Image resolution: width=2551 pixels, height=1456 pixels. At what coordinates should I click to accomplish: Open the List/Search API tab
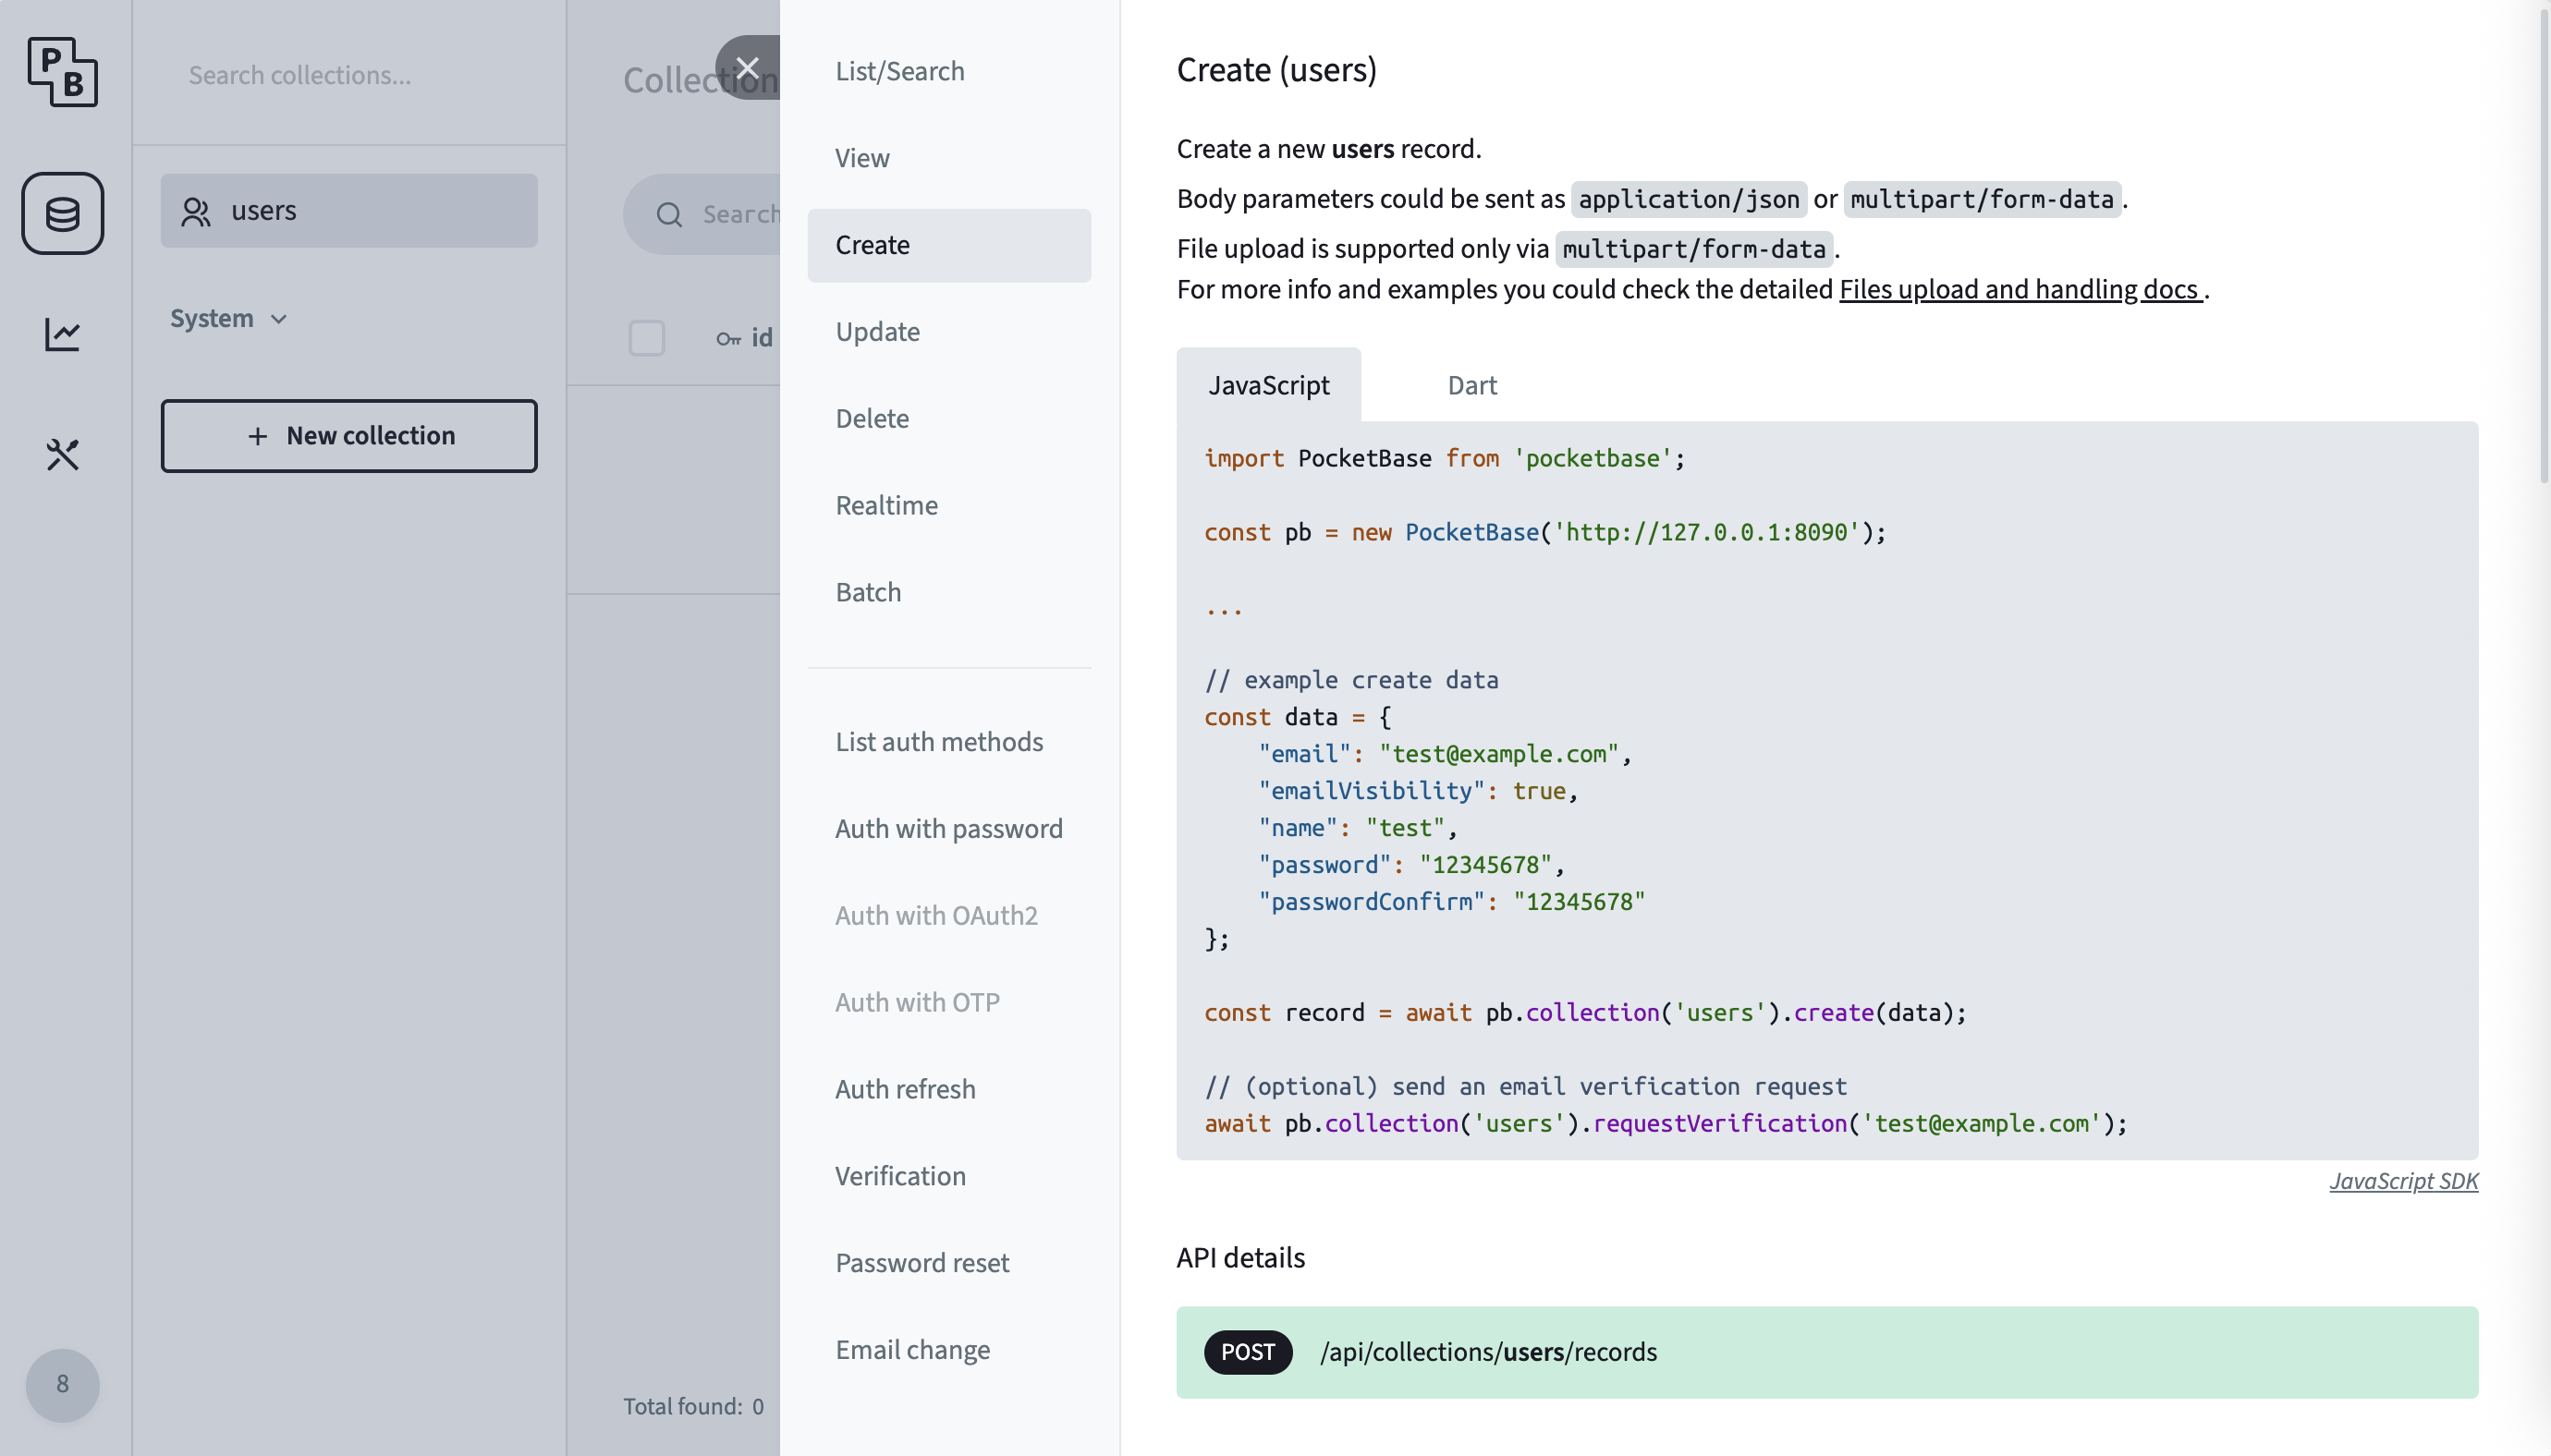[x=948, y=71]
